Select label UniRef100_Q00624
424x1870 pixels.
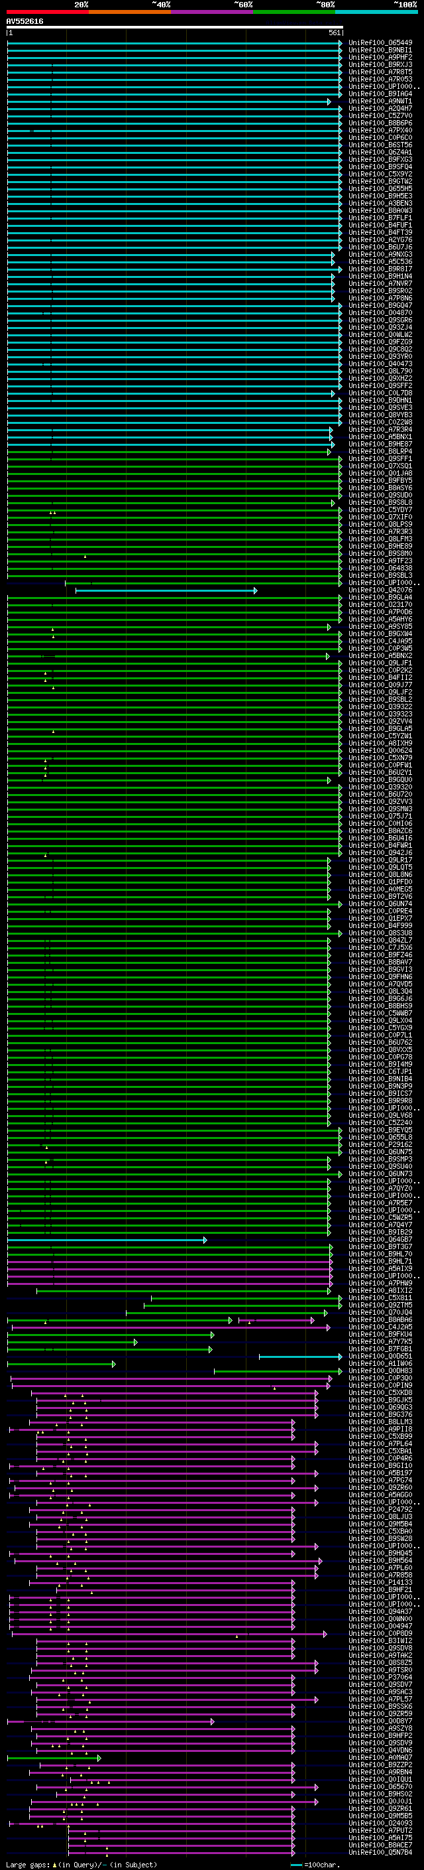pos(380,751)
